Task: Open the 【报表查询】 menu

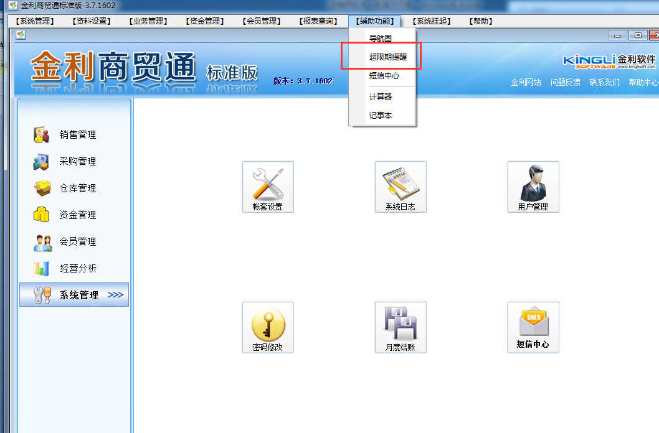Action: (x=318, y=21)
